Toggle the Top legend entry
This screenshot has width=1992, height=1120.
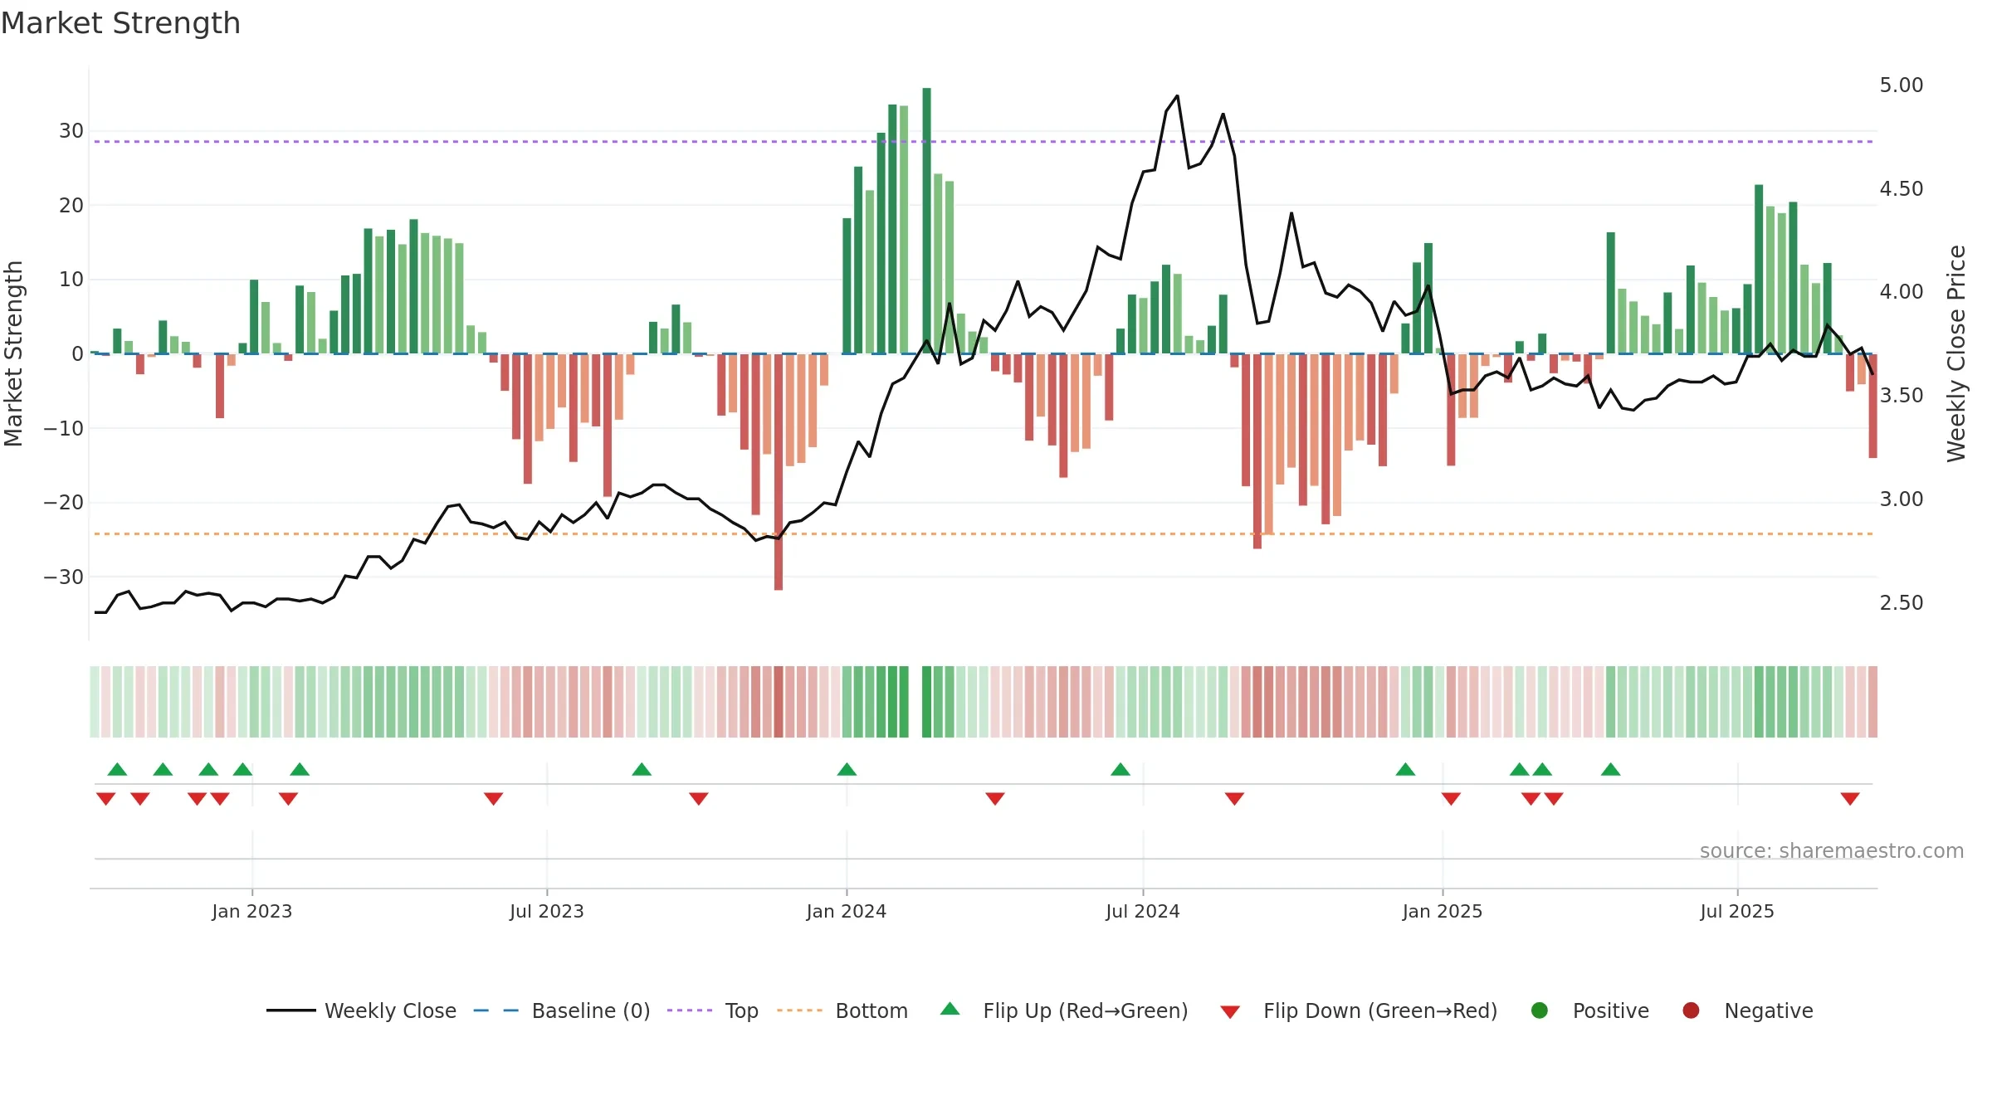point(713,1010)
